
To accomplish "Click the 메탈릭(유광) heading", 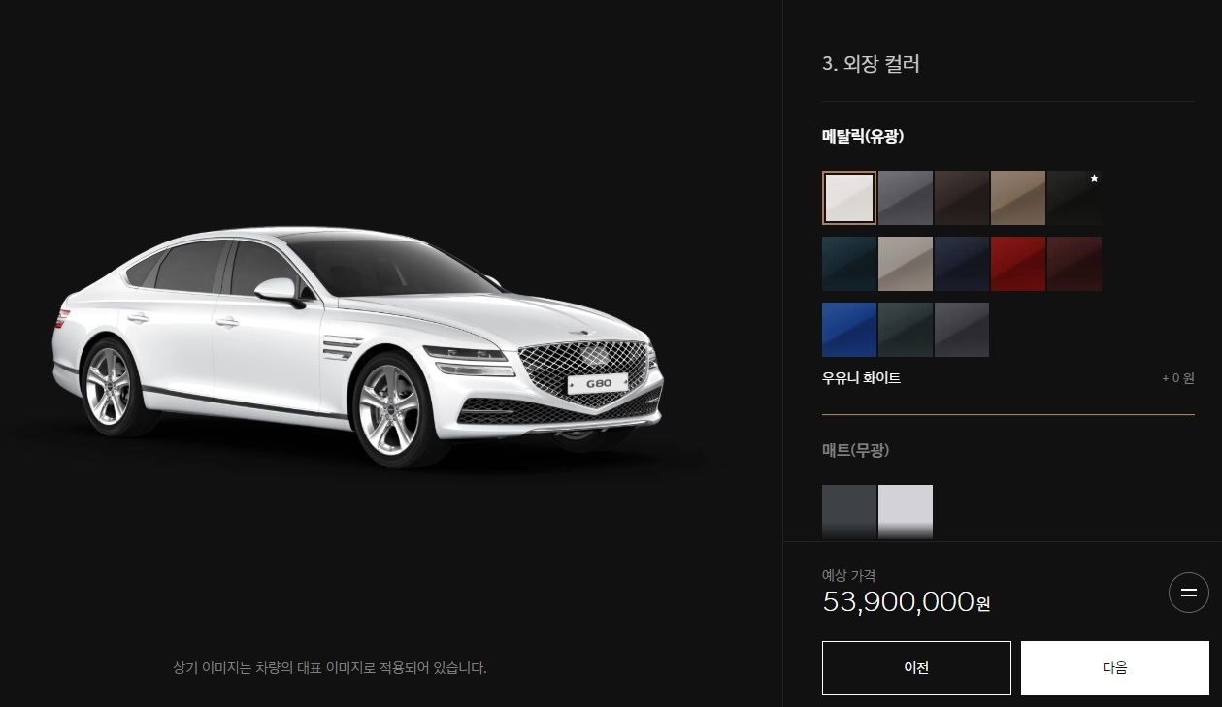I will click(x=863, y=136).
